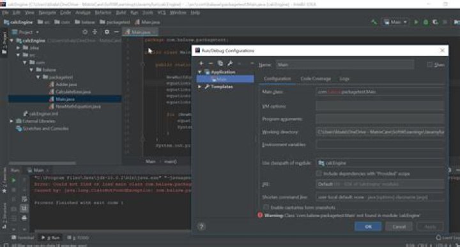This screenshot has width=460, height=247.
Task: Switch to the Code Coverage tab
Action: (316, 79)
